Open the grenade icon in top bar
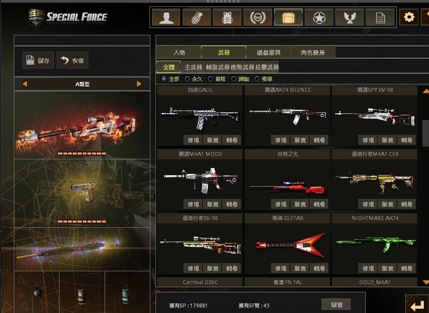The height and width of the screenshot is (313, 429). tap(197, 17)
